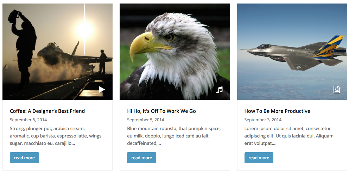Screen dimensions: 349x173
Task: Open the bald eagle thumbnail
Action: pyautogui.click(x=175, y=52)
